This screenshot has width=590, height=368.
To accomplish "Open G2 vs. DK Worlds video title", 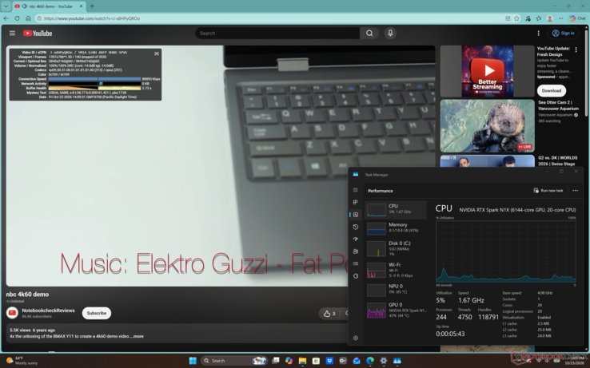I will pos(558,161).
